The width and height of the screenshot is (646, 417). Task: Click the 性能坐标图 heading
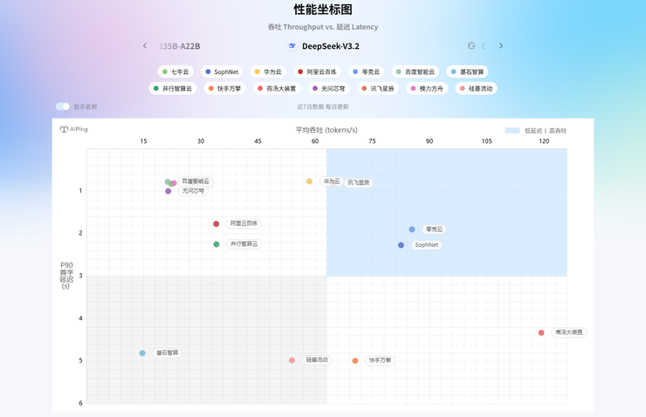click(x=323, y=10)
